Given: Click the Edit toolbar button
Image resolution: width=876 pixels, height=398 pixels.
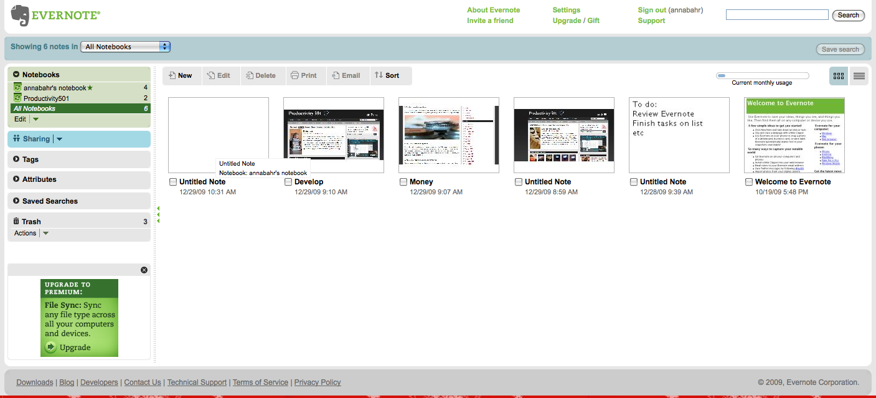Looking at the screenshot, I should [x=219, y=75].
